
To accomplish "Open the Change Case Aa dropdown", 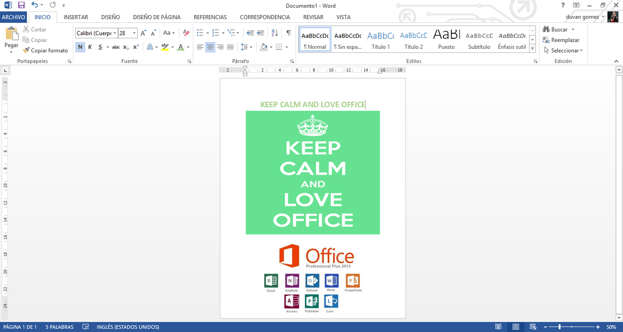I will pyautogui.click(x=168, y=33).
